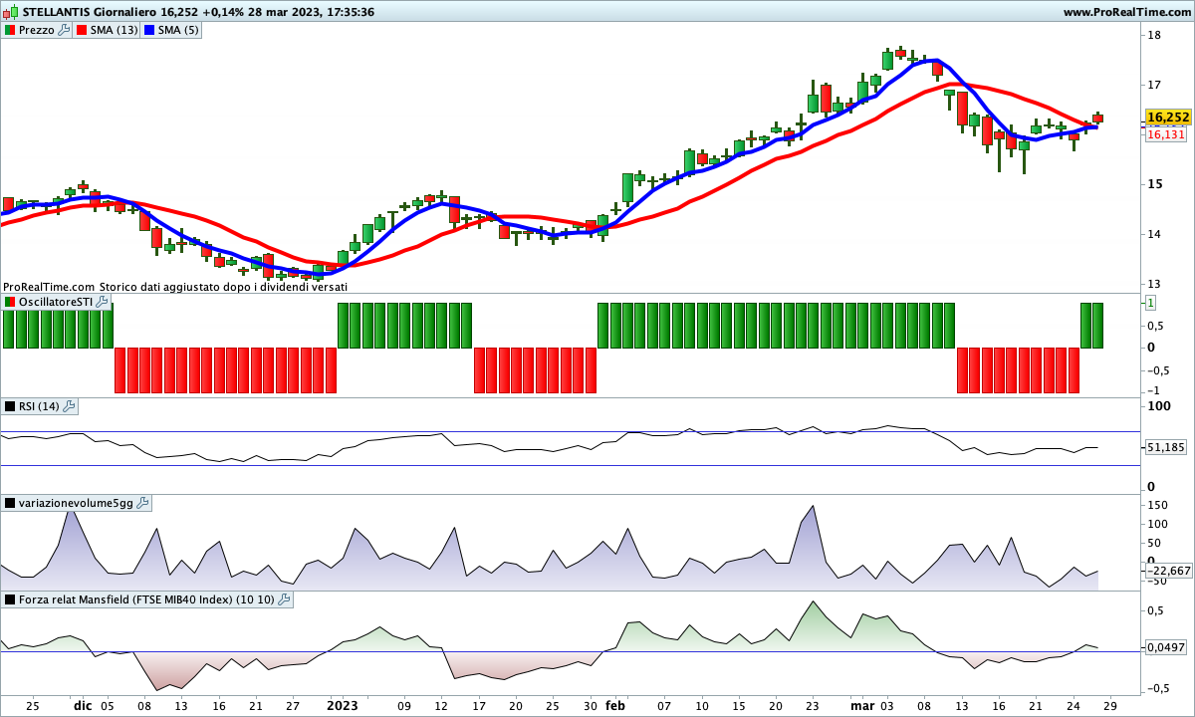This screenshot has height=717, width=1195.
Task: Open the www.ProRealTime.com link
Action: coord(1126,12)
